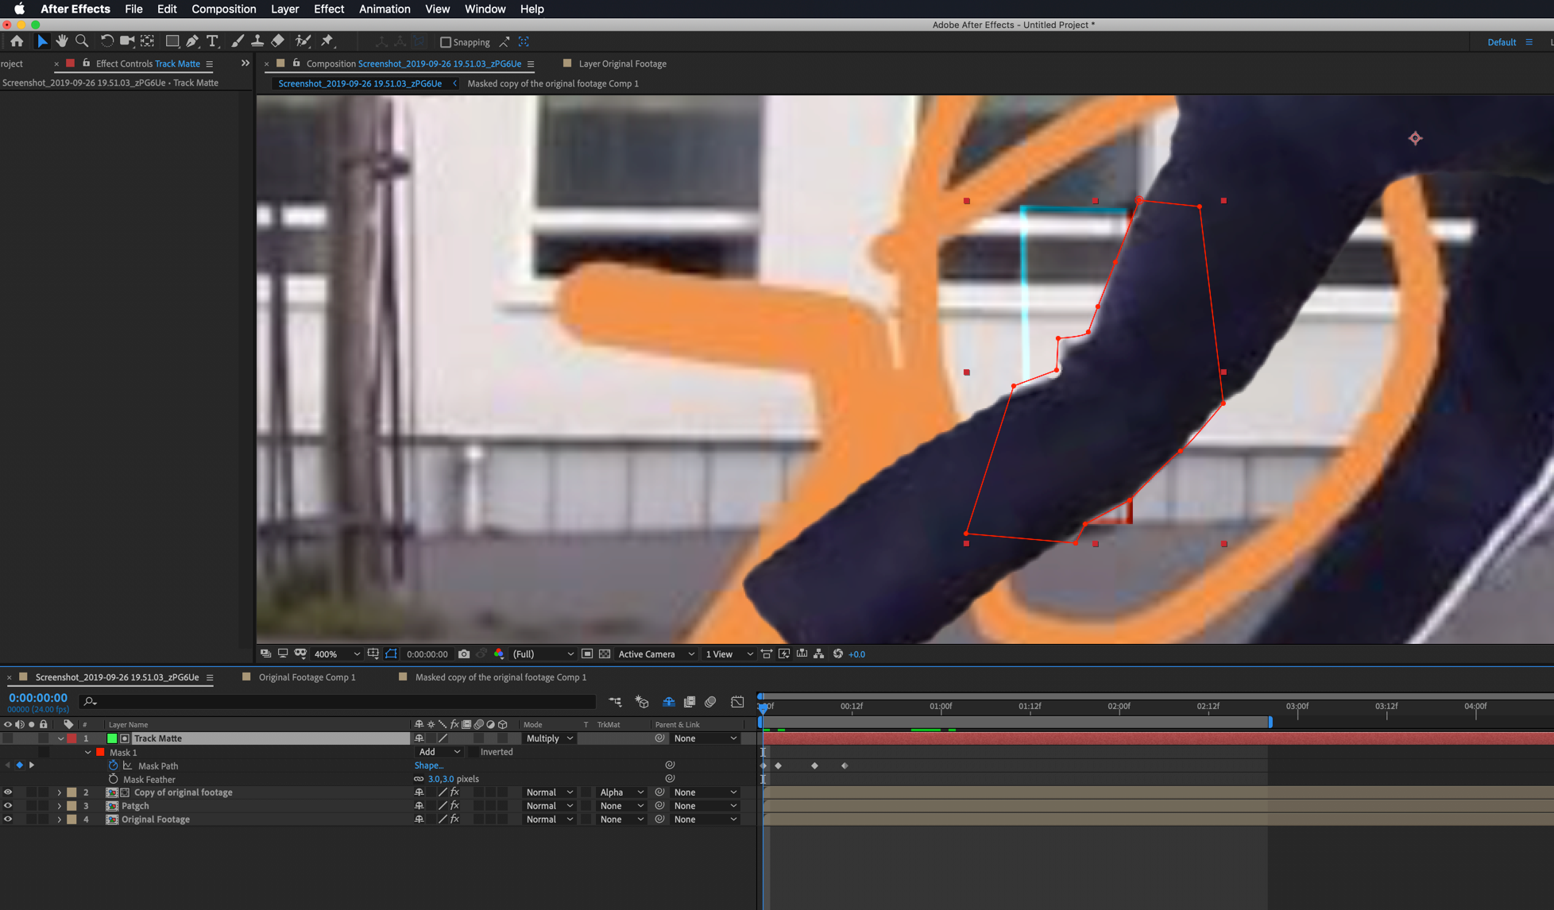Switch to the Original Footage Comp 1 tab

coord(306,677)
